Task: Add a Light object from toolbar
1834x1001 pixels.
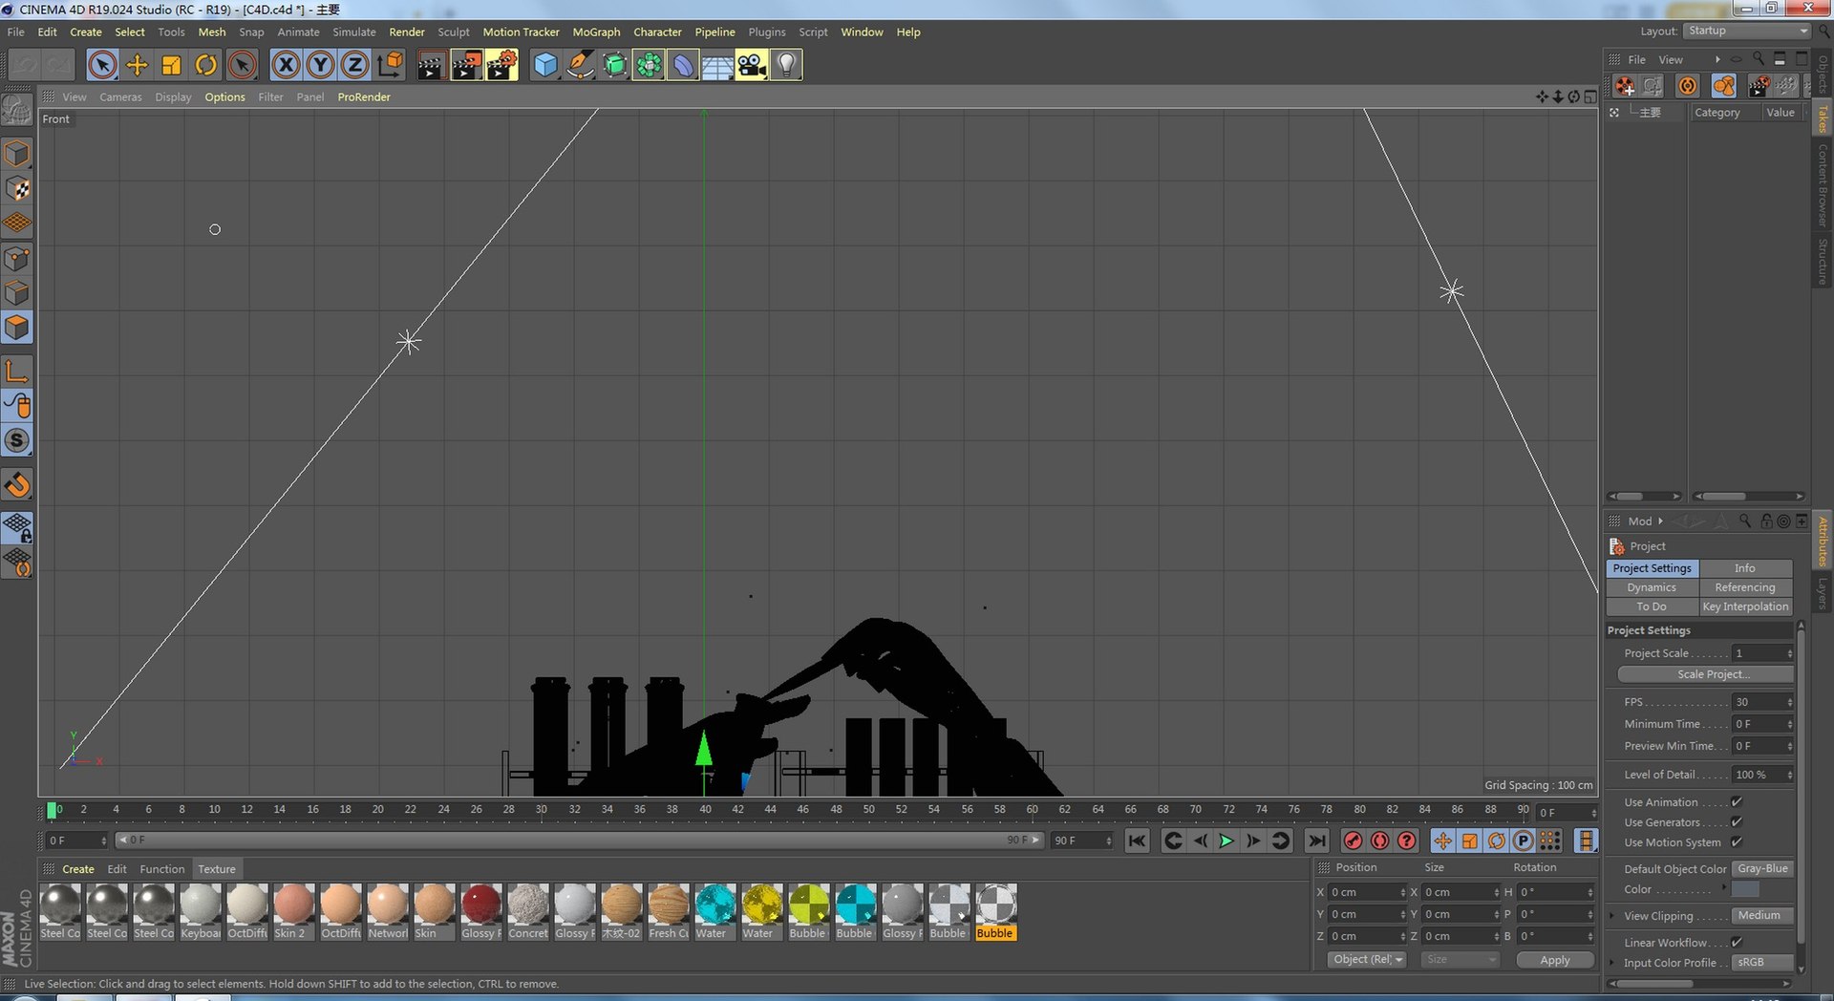Action: (x=786, y=65)
